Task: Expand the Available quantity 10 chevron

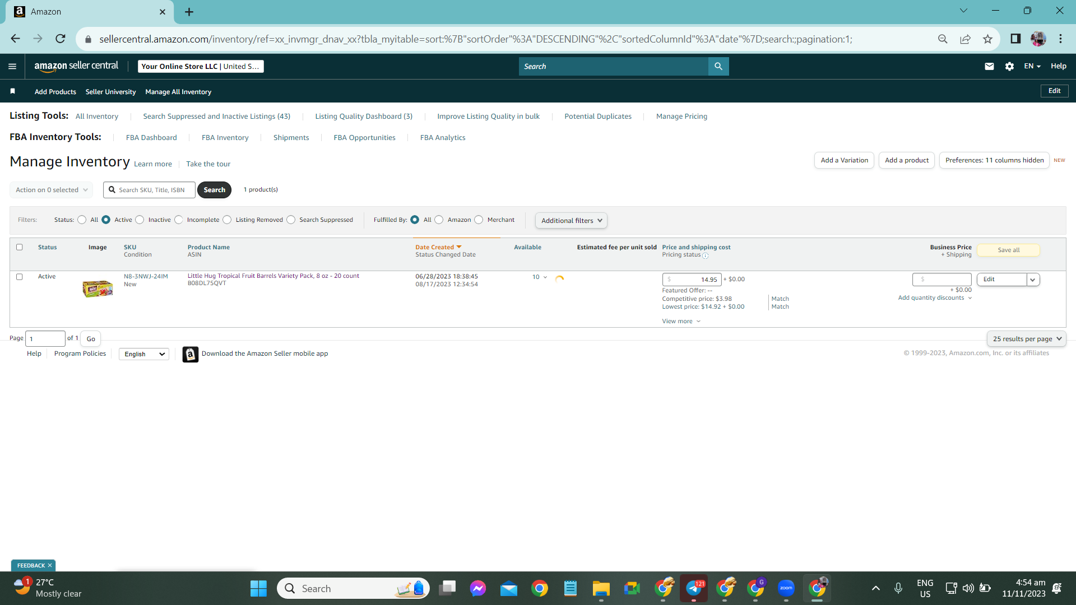Action: (545, 277)
